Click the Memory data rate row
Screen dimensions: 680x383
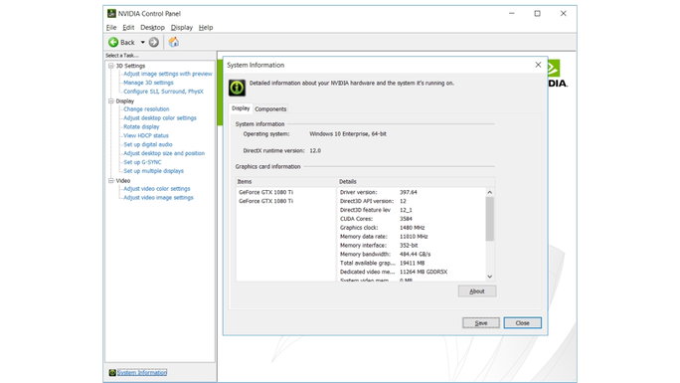point(412,237)
